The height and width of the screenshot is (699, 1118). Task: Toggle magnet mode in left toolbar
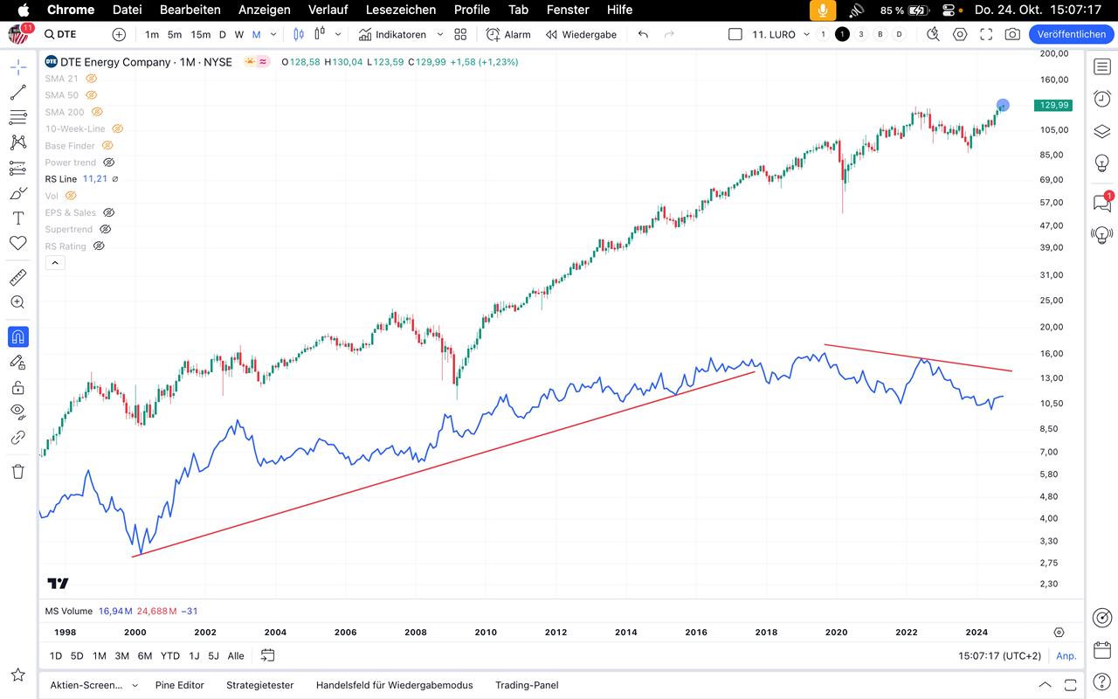pyautogui.click(x=17, y=336)
